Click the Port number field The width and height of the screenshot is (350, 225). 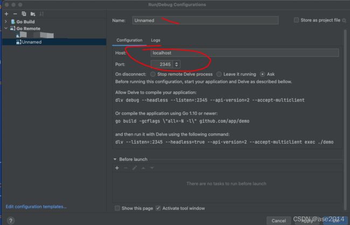point(162,64)
